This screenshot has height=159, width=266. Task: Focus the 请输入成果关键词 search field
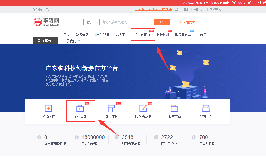point(127,22)
